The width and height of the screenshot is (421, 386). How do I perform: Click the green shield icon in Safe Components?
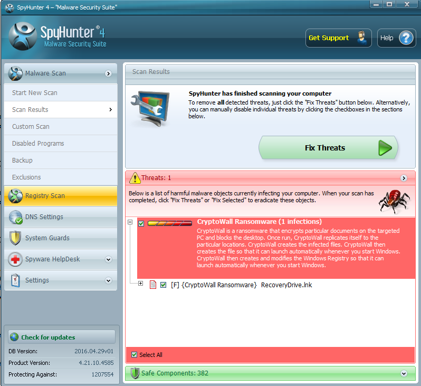(135, 373)
